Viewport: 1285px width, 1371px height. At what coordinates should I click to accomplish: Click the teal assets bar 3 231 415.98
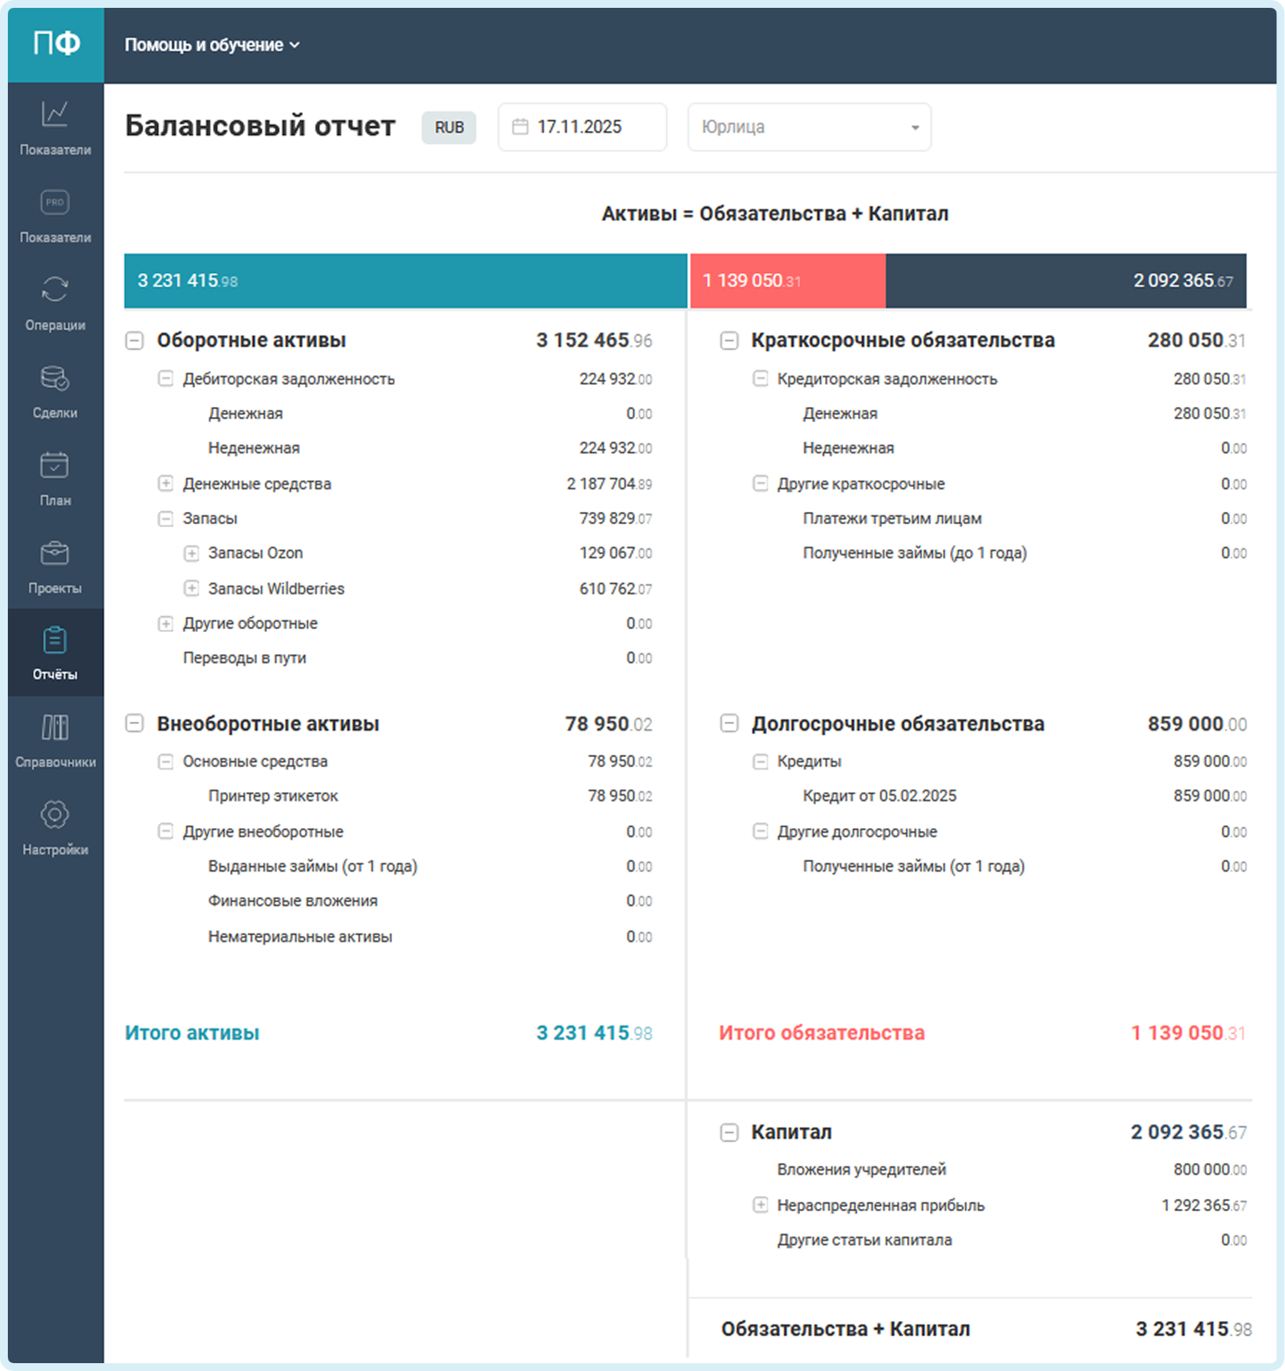click(406, 281)
